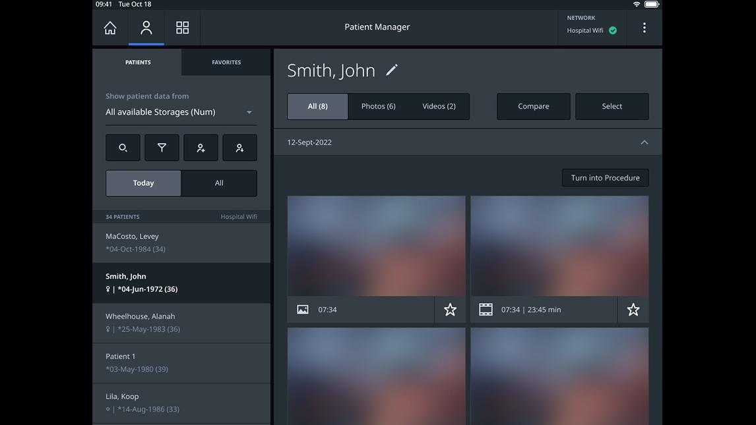Click the last add-patient icon in the row

239,148
